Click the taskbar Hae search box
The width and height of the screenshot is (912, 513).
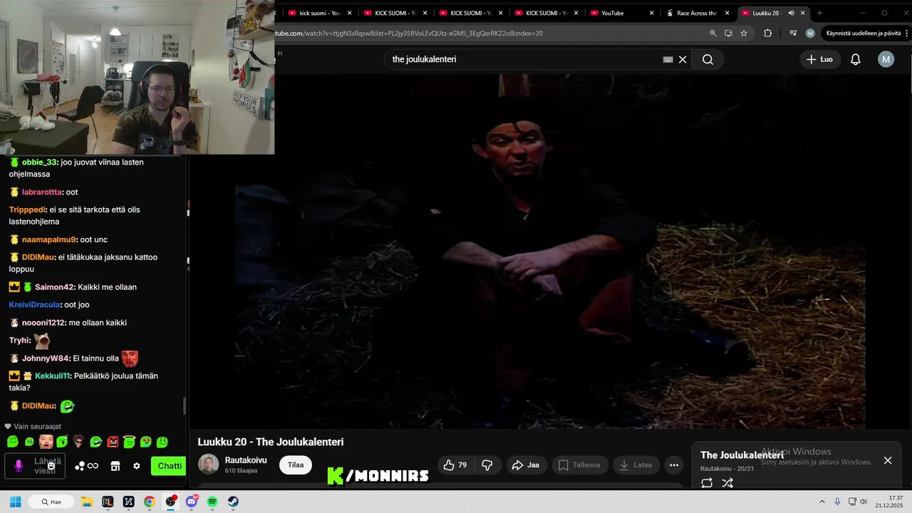tap(51, 502)
